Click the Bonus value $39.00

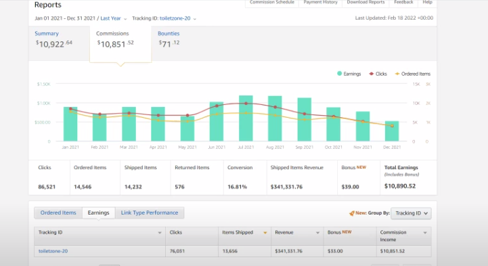[350, 187]
